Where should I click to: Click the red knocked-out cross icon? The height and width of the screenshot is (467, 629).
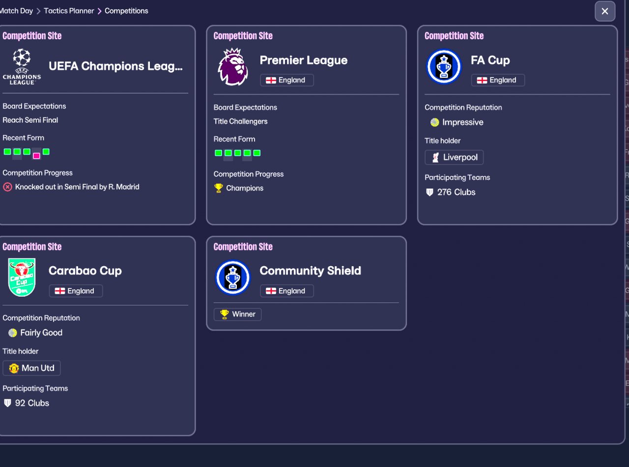point(7,187)
